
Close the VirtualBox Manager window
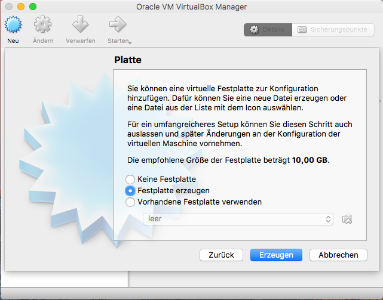pyautogui.click(x=9, y=7)
